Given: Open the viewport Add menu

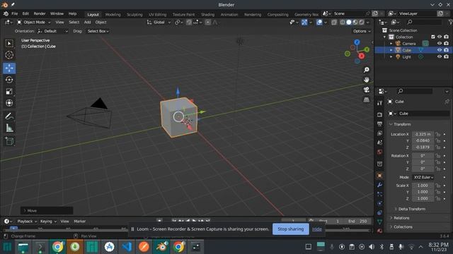Looking at the screenshot, I should point(87,22).
